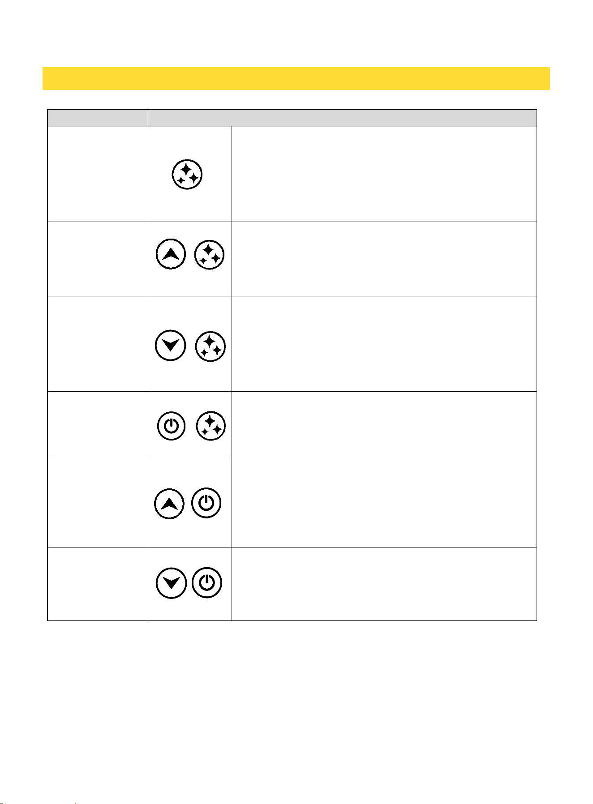Click the empty description cell of first row
The width and height of the screenshot is (593, 804).
[x=384, y=175]
